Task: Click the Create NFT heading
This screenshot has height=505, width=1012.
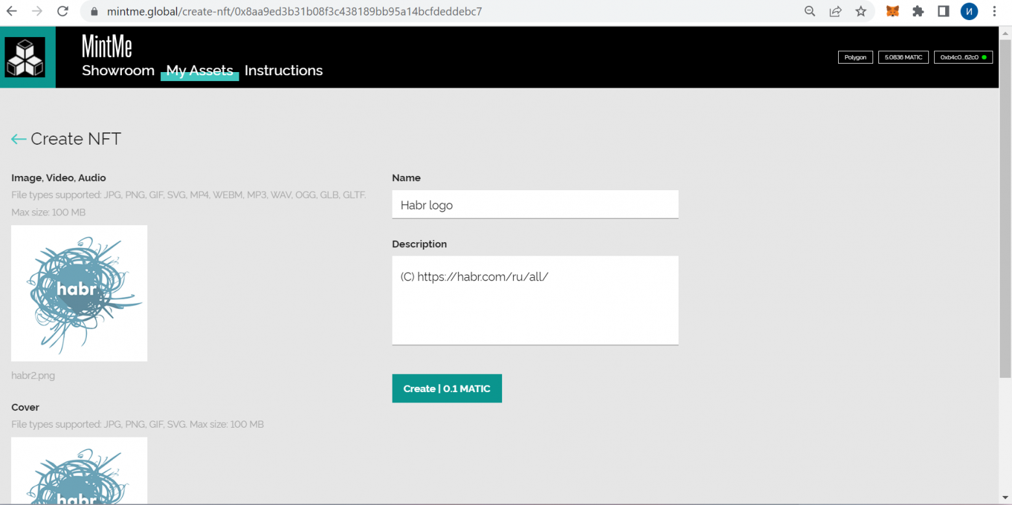Action: (x=76, y=139)
